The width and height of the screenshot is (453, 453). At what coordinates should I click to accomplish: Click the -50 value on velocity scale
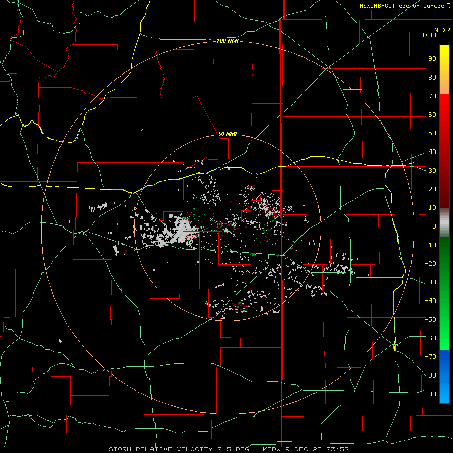coord(430,320)
